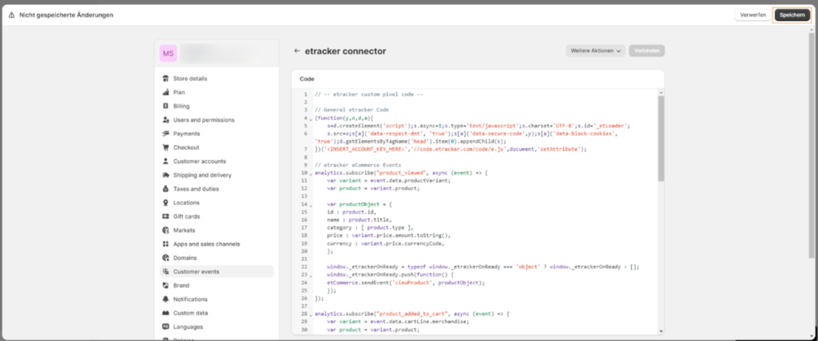818x341 pixels.
Task: Click the Verbinden connect button
Action: [647, 51]
